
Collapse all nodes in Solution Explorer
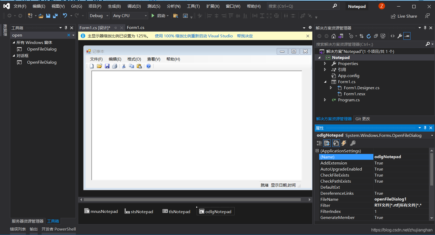pos(376,36)
